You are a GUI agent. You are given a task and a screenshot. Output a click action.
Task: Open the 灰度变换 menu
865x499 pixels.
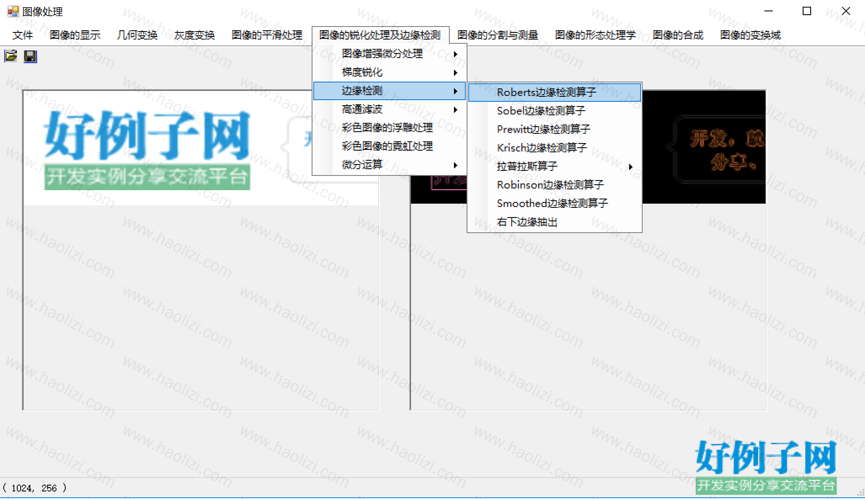coord(195,35)
